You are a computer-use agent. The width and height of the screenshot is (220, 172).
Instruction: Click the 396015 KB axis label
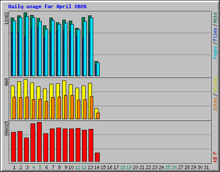tap(6, 129)
